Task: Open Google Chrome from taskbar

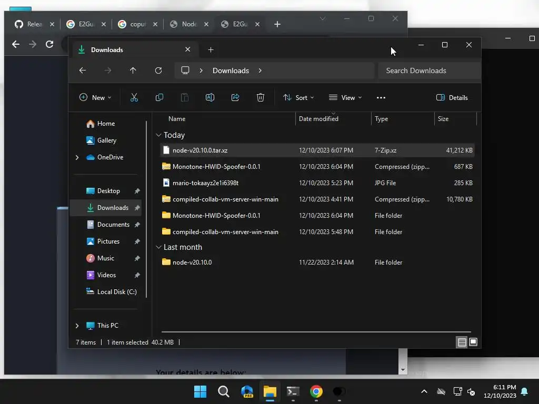Action: pyautogui.click(x=316, y=391)
